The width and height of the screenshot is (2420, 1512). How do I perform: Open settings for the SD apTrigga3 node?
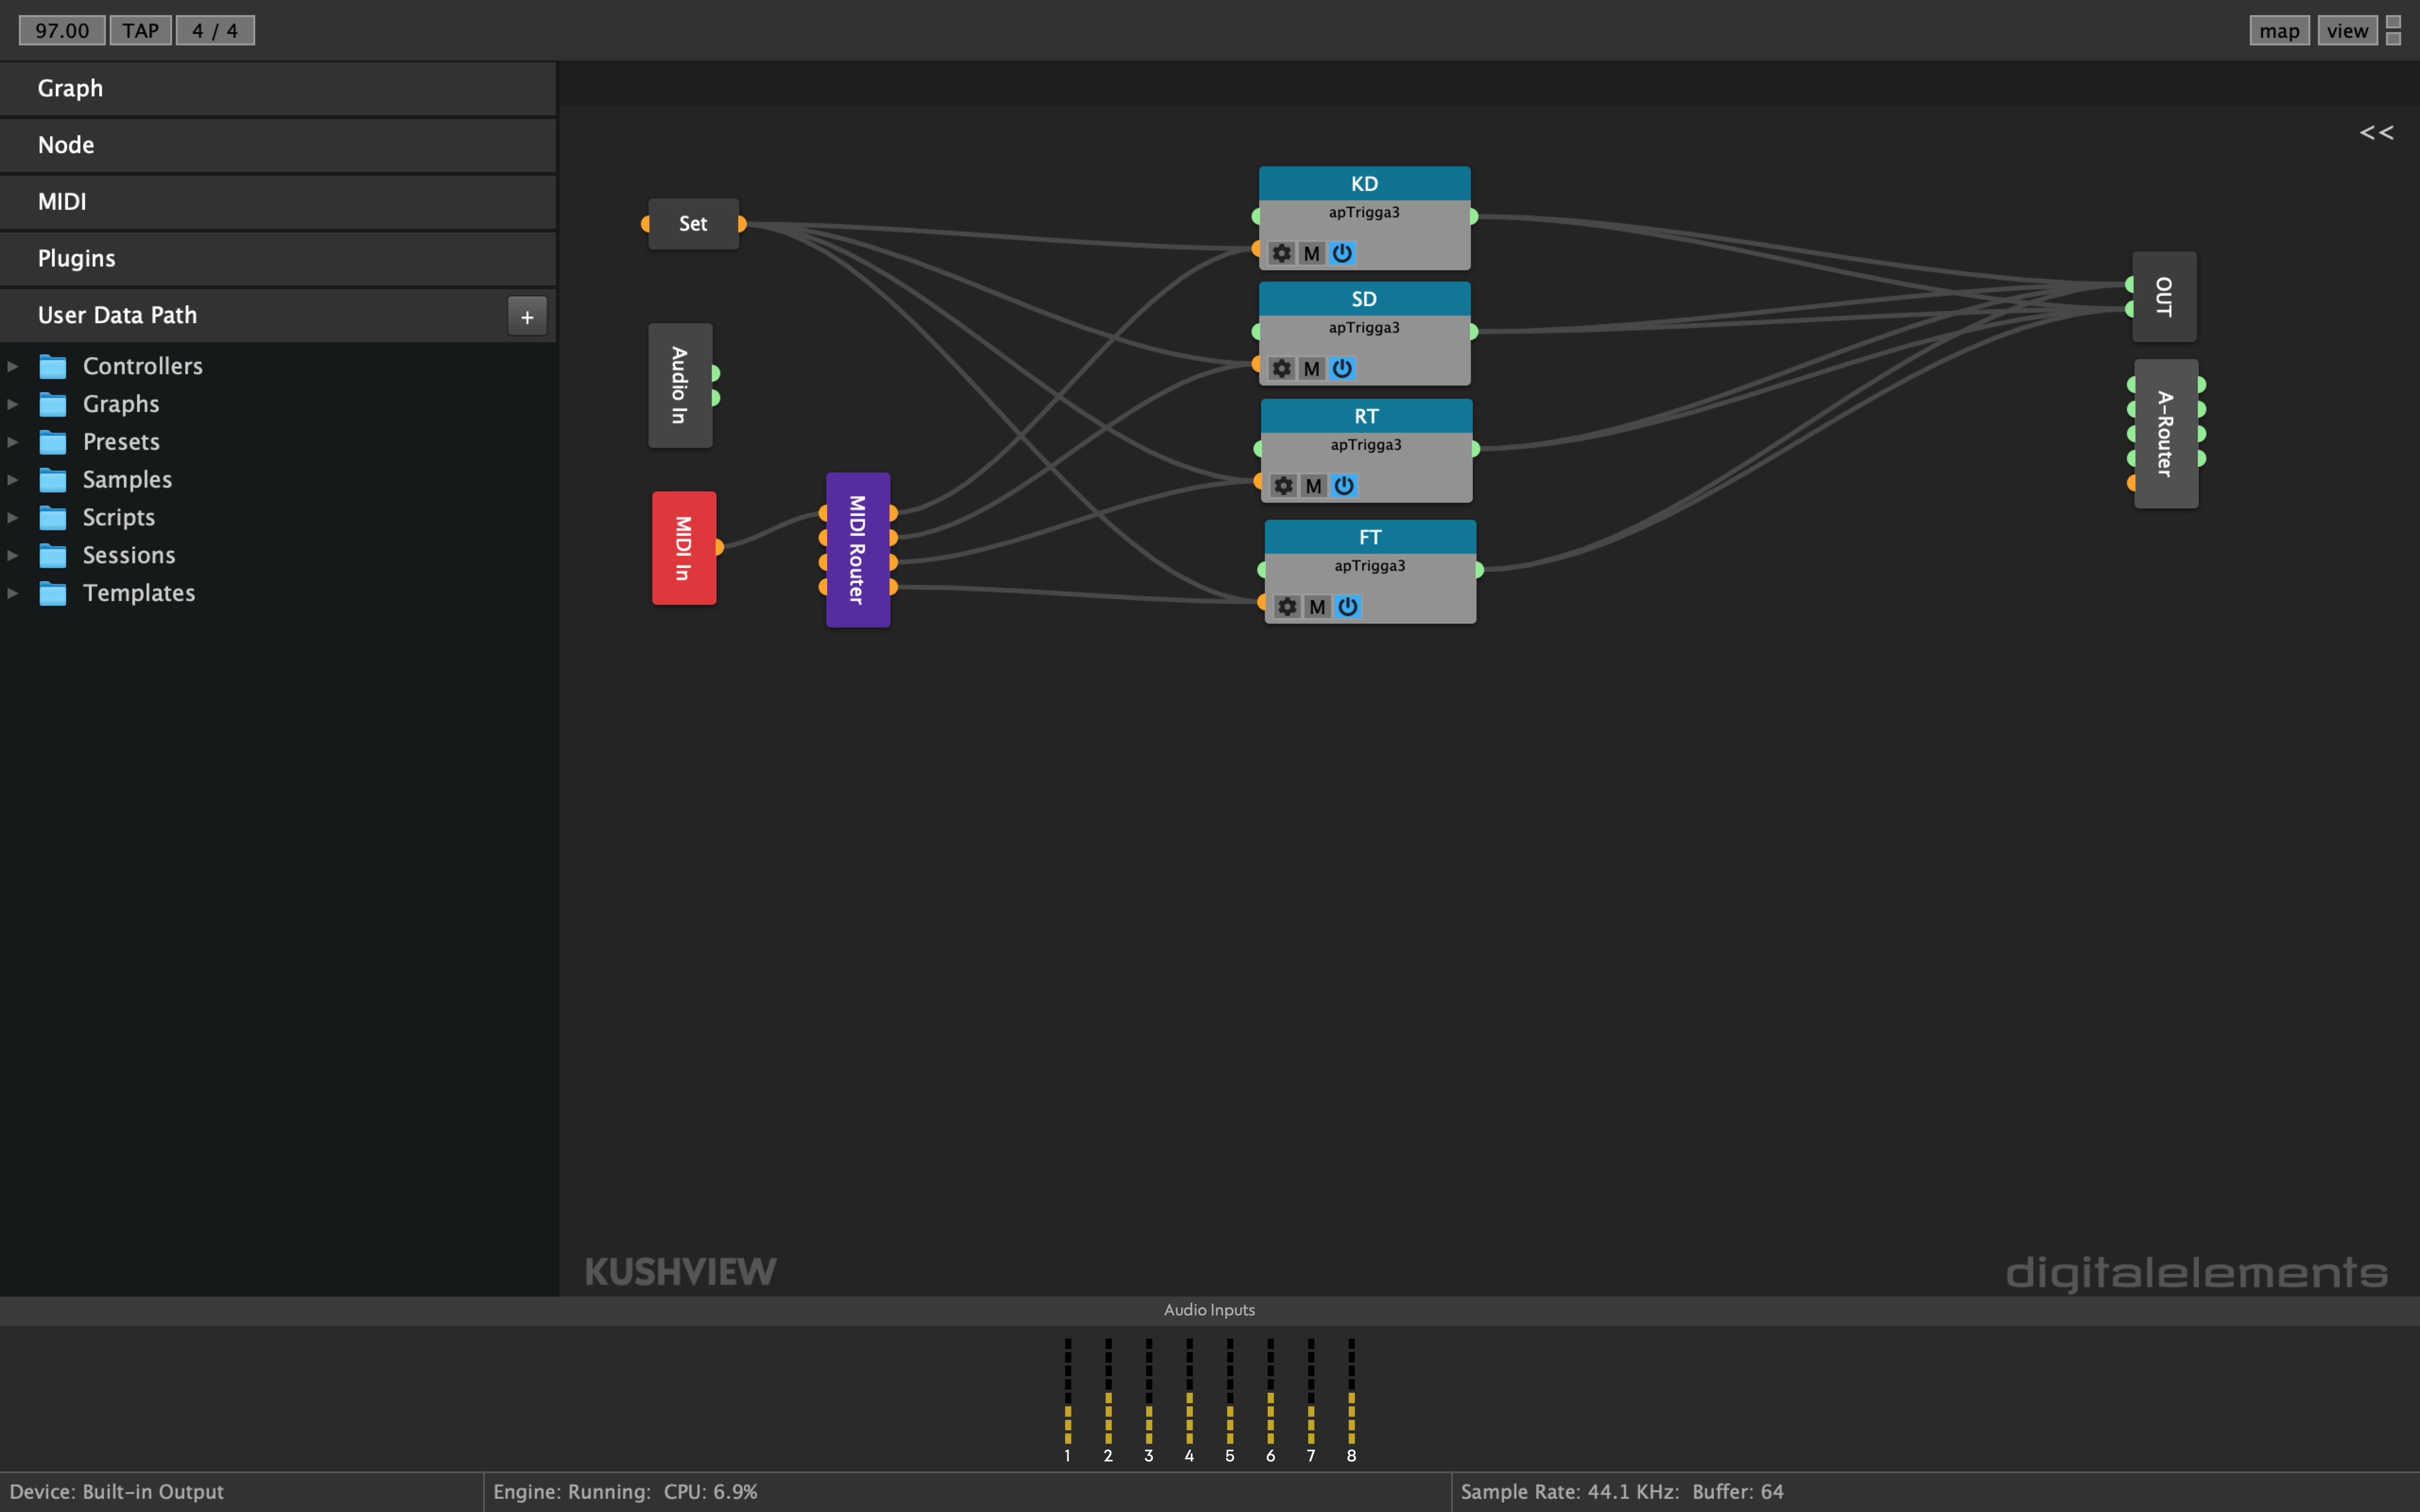1283,368
